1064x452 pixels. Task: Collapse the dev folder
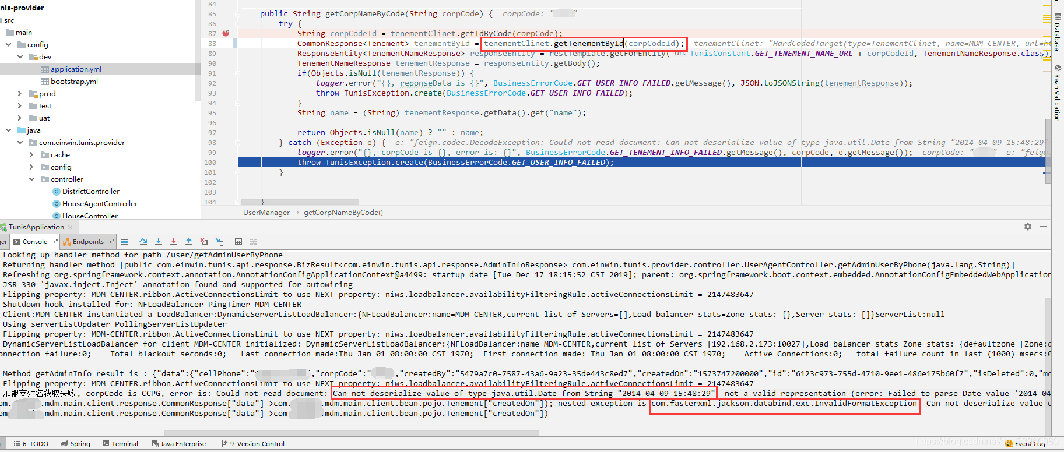coord(20,57)
